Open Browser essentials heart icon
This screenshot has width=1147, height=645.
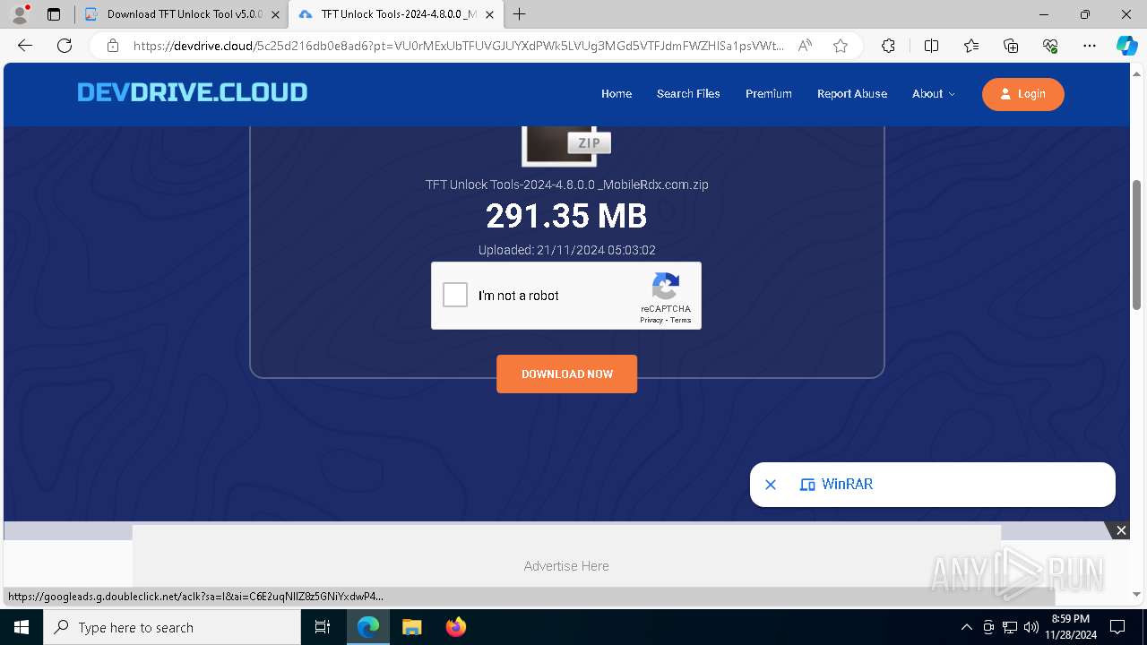click(1050, 46)
